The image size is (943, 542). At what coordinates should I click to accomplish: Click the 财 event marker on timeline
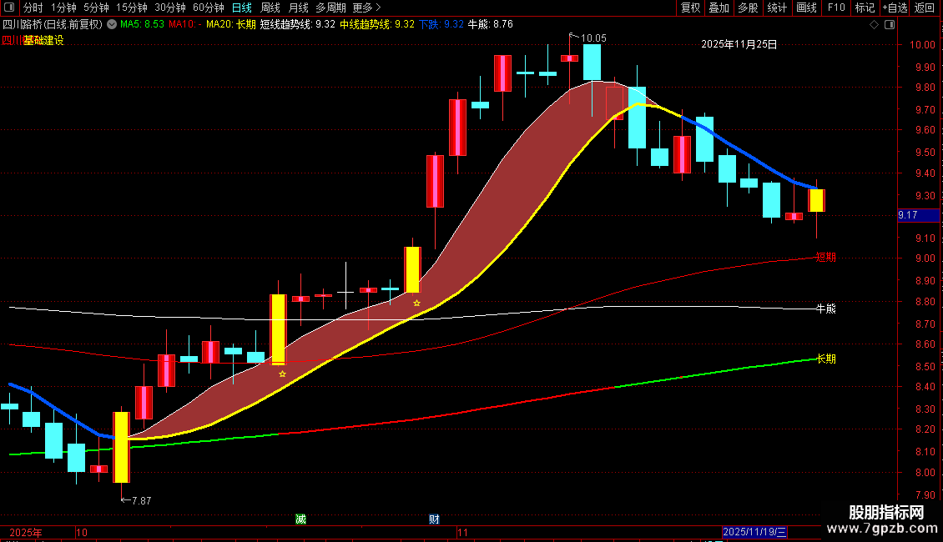(434, 519)
